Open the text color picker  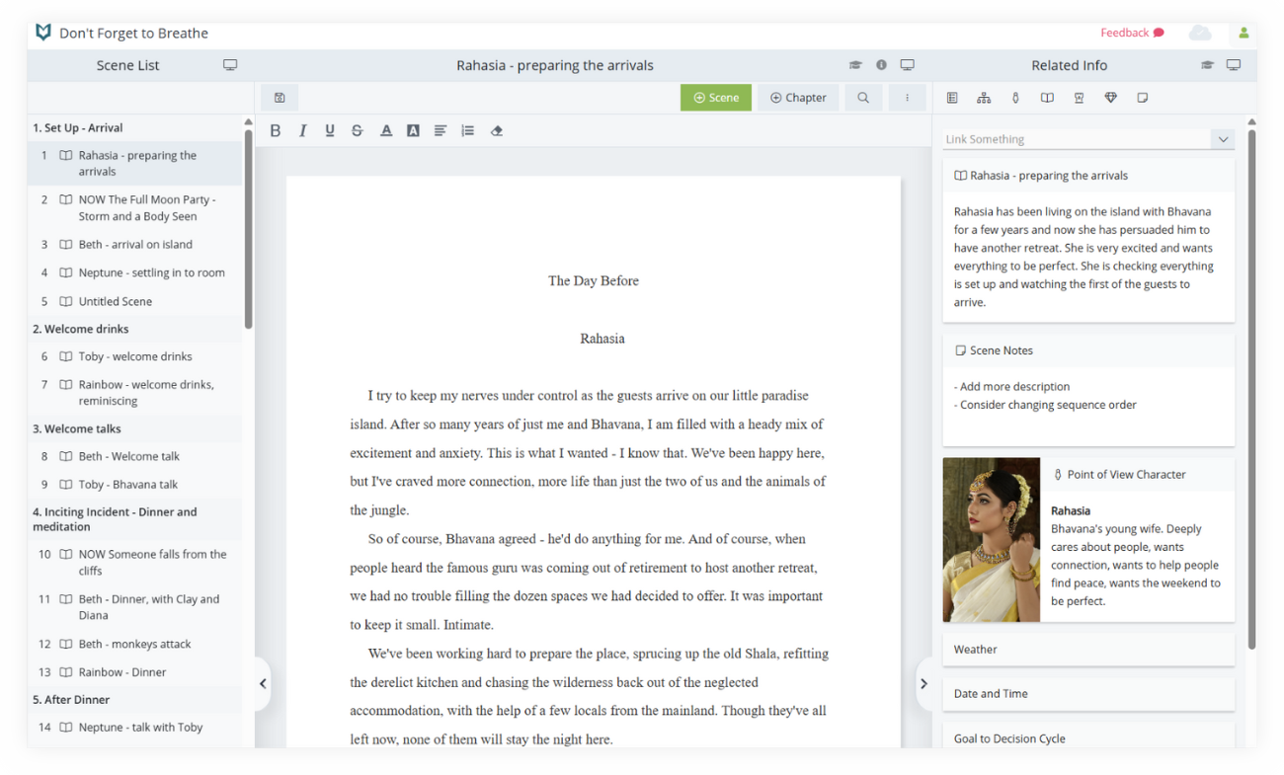point(386,130)
